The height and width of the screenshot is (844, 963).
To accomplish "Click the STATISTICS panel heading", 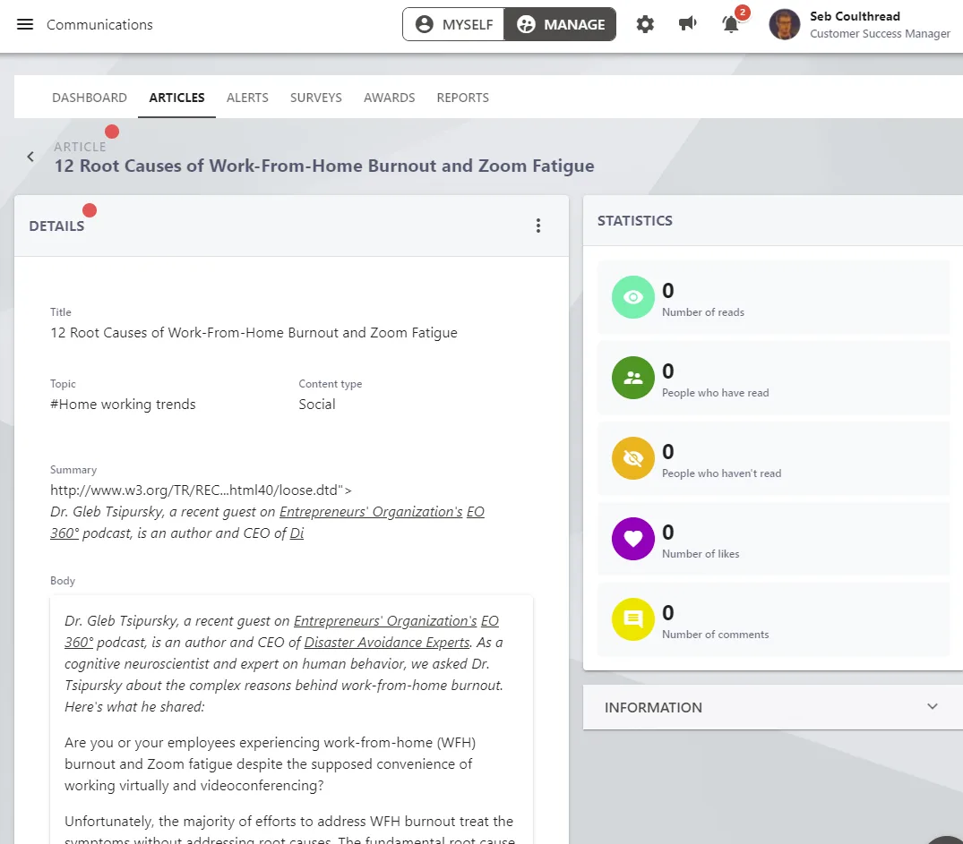I will click(x=634, y=221).
